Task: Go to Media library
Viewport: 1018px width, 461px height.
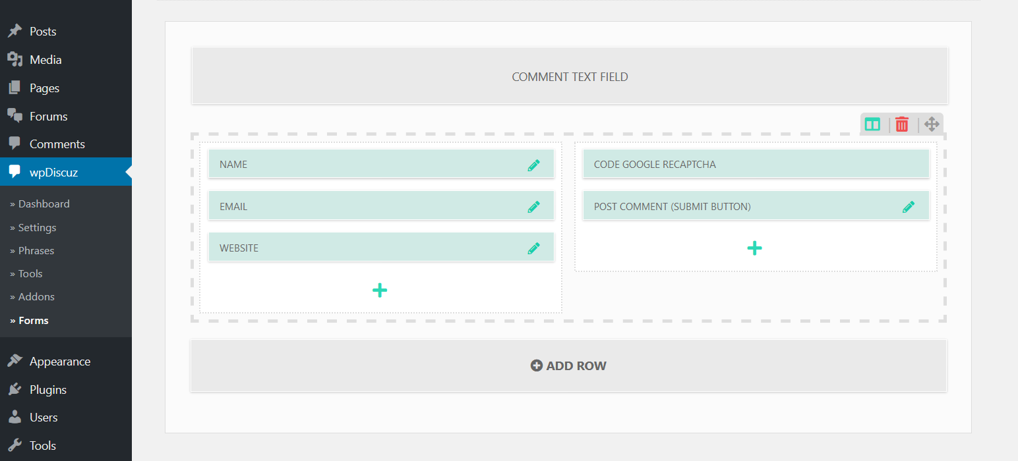Action: (45, 60)
